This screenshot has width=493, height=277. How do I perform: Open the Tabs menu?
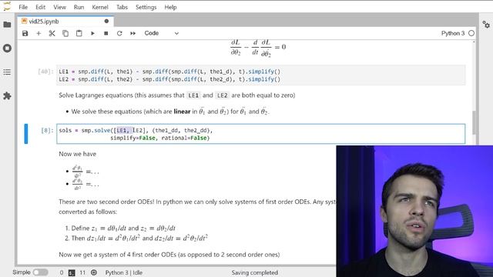(122, 7)
